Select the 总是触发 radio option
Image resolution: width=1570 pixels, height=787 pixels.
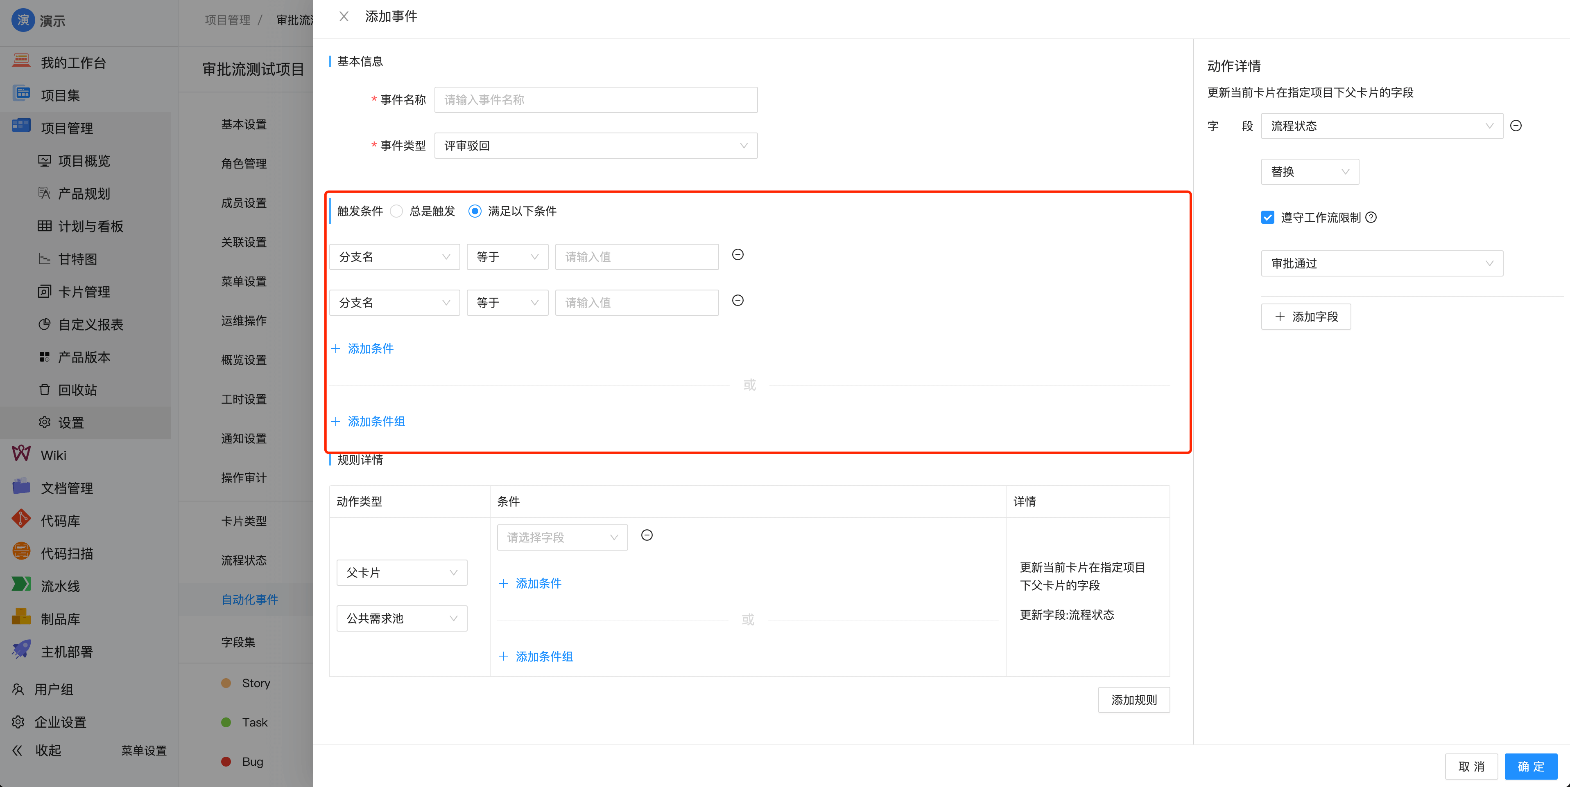pos(397,211)
